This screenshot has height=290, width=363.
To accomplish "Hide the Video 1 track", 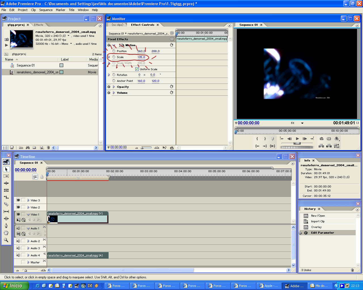I will tap(18, 214).
